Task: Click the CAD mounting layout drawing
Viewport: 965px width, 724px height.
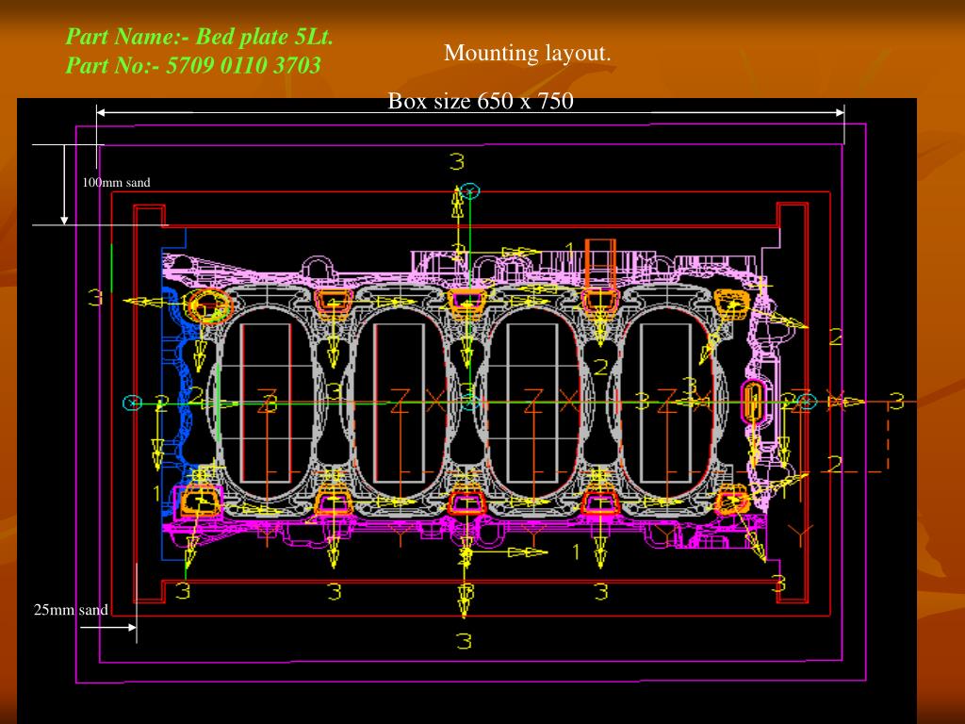Action: tap(466, 411)
